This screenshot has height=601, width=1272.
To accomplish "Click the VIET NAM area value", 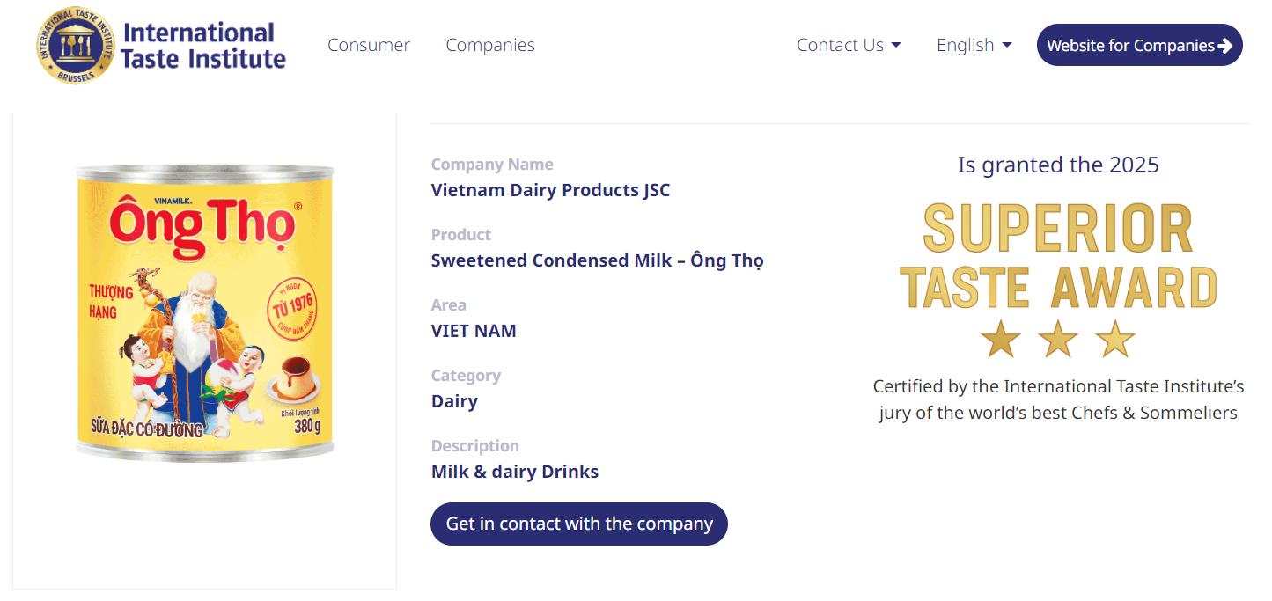I will pyautogui.click(x=474, y=331).
